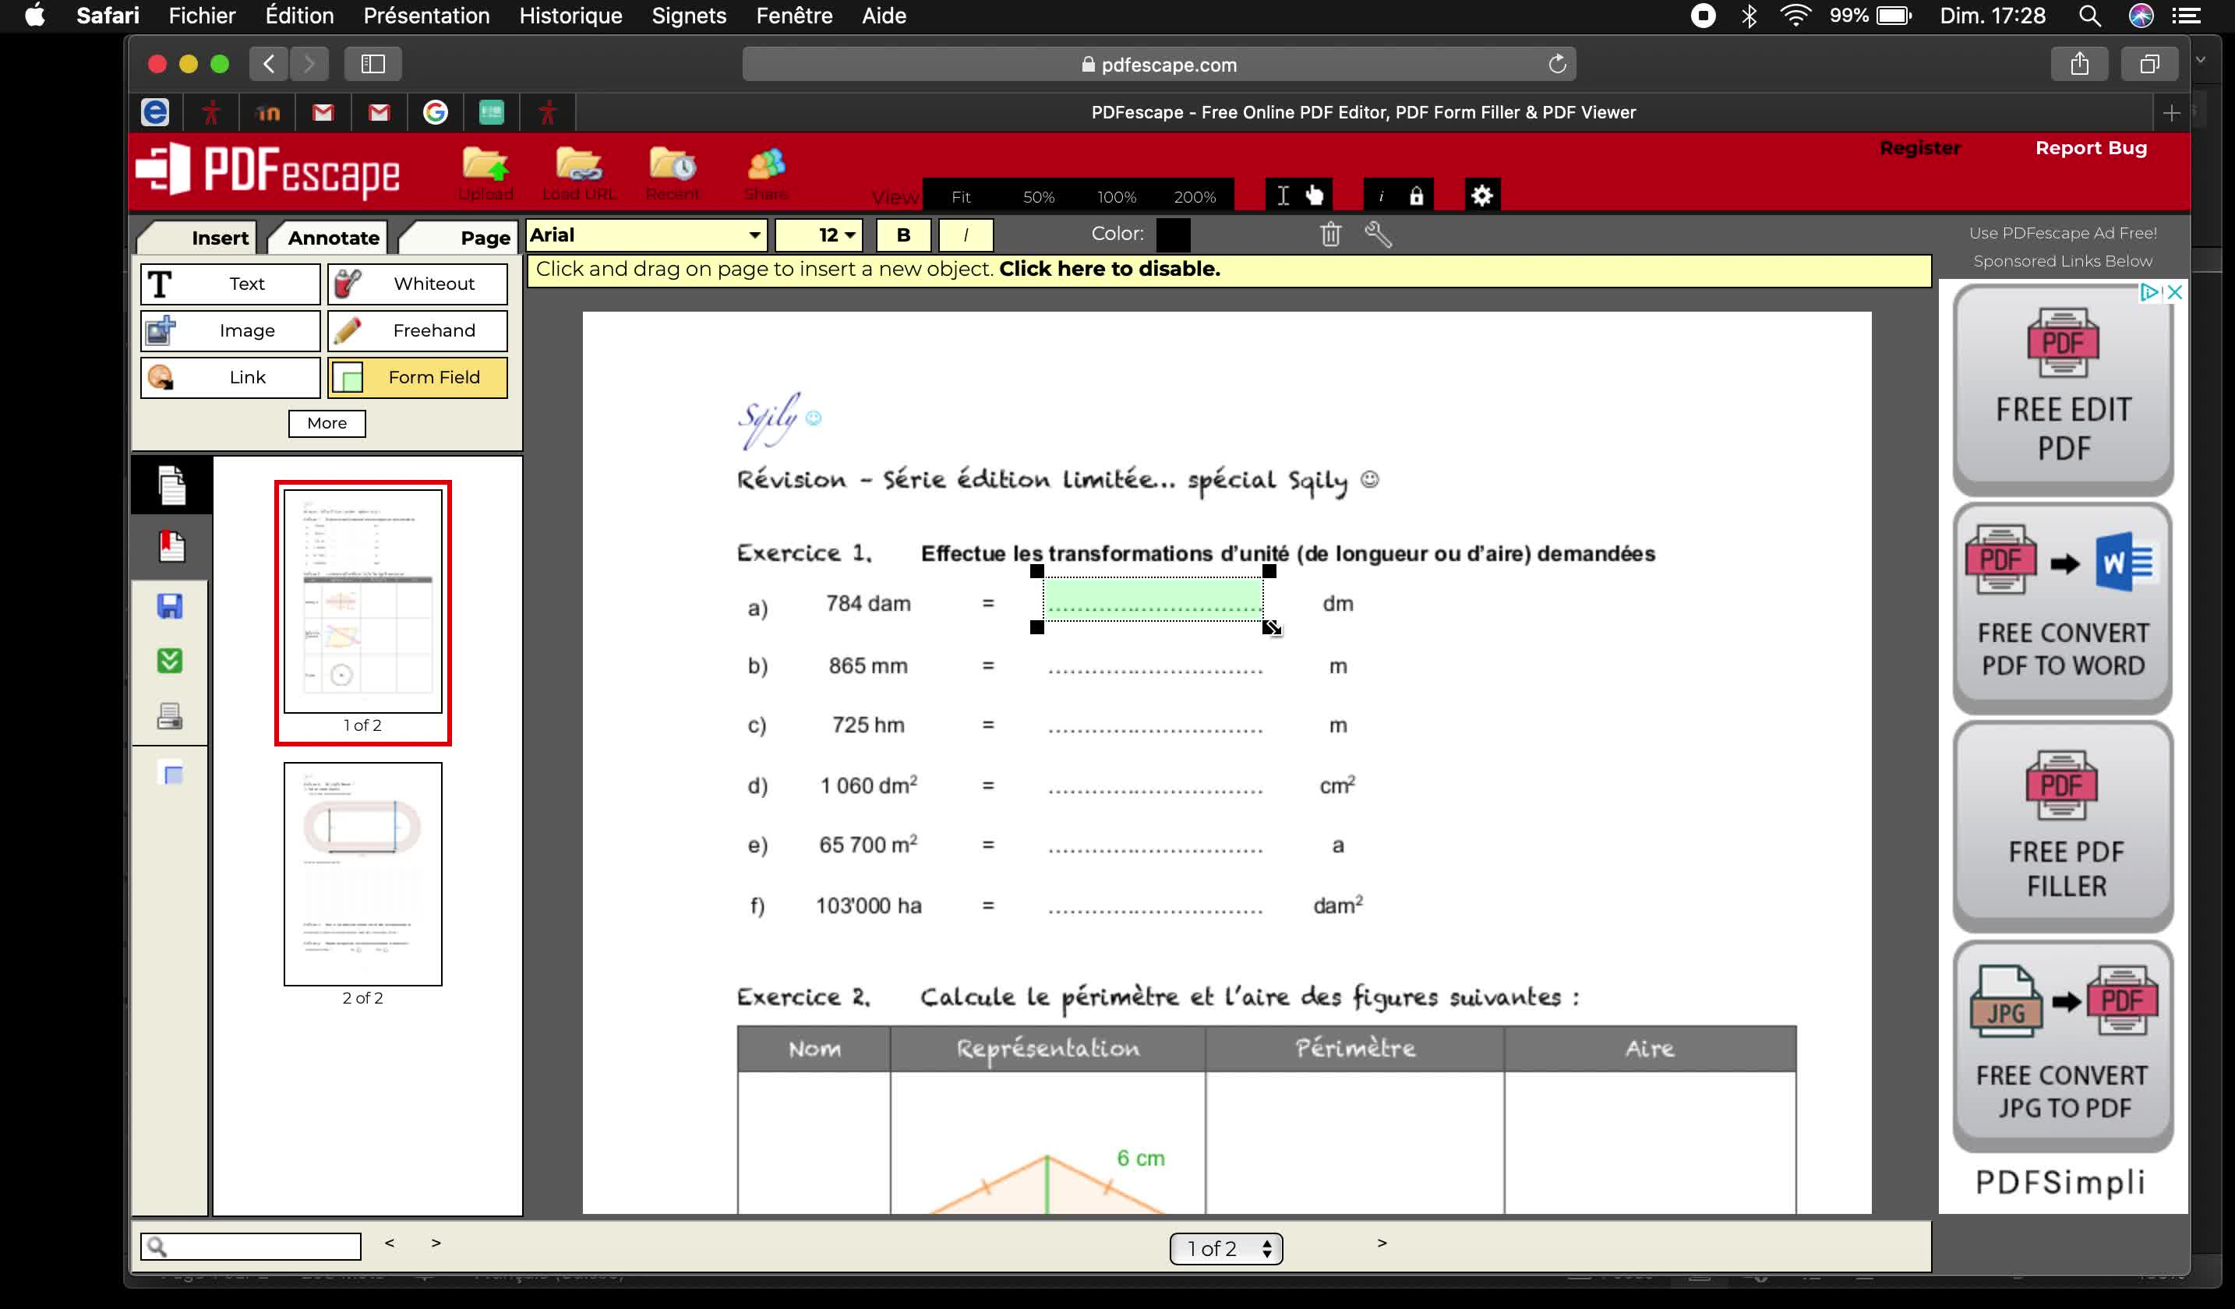This screenshot has width=2235, height=1309.
Task: Click the printer icon in sidebar
Action: (x=171, y=716)
